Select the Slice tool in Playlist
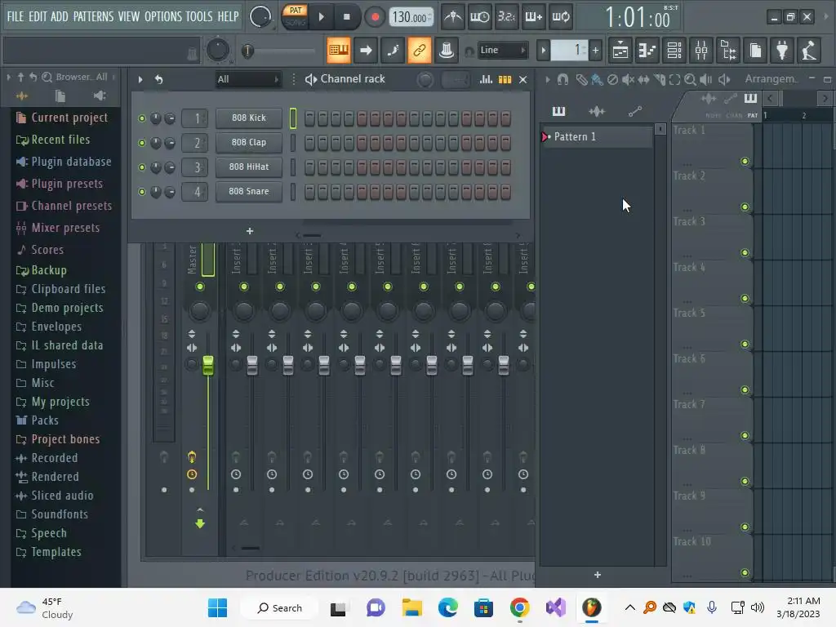 pos(660,79)
